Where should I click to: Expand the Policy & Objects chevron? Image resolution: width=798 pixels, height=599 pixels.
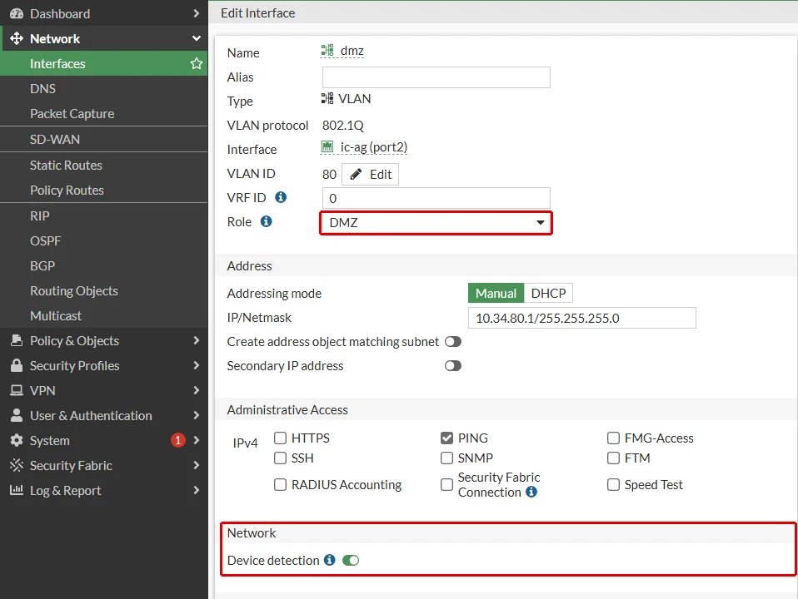coord(197,340)
